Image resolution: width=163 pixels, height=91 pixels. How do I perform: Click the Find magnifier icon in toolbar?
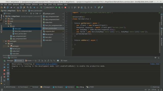[x=28, y=7]
